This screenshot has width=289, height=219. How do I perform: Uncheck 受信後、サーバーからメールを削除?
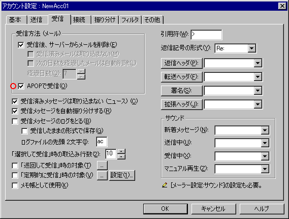[x=21, y=45]
